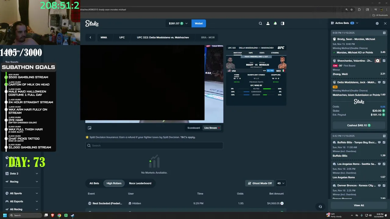The height and width of the screenshot is (219, 390).
Task: Open All Bookmarks folder in browser
Action: tap(380, 15)
